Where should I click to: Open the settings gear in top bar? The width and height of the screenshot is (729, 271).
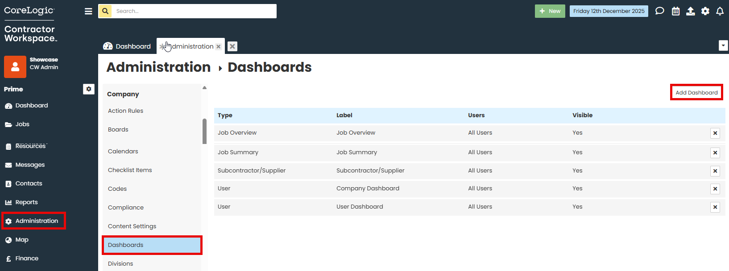[705, 11]
